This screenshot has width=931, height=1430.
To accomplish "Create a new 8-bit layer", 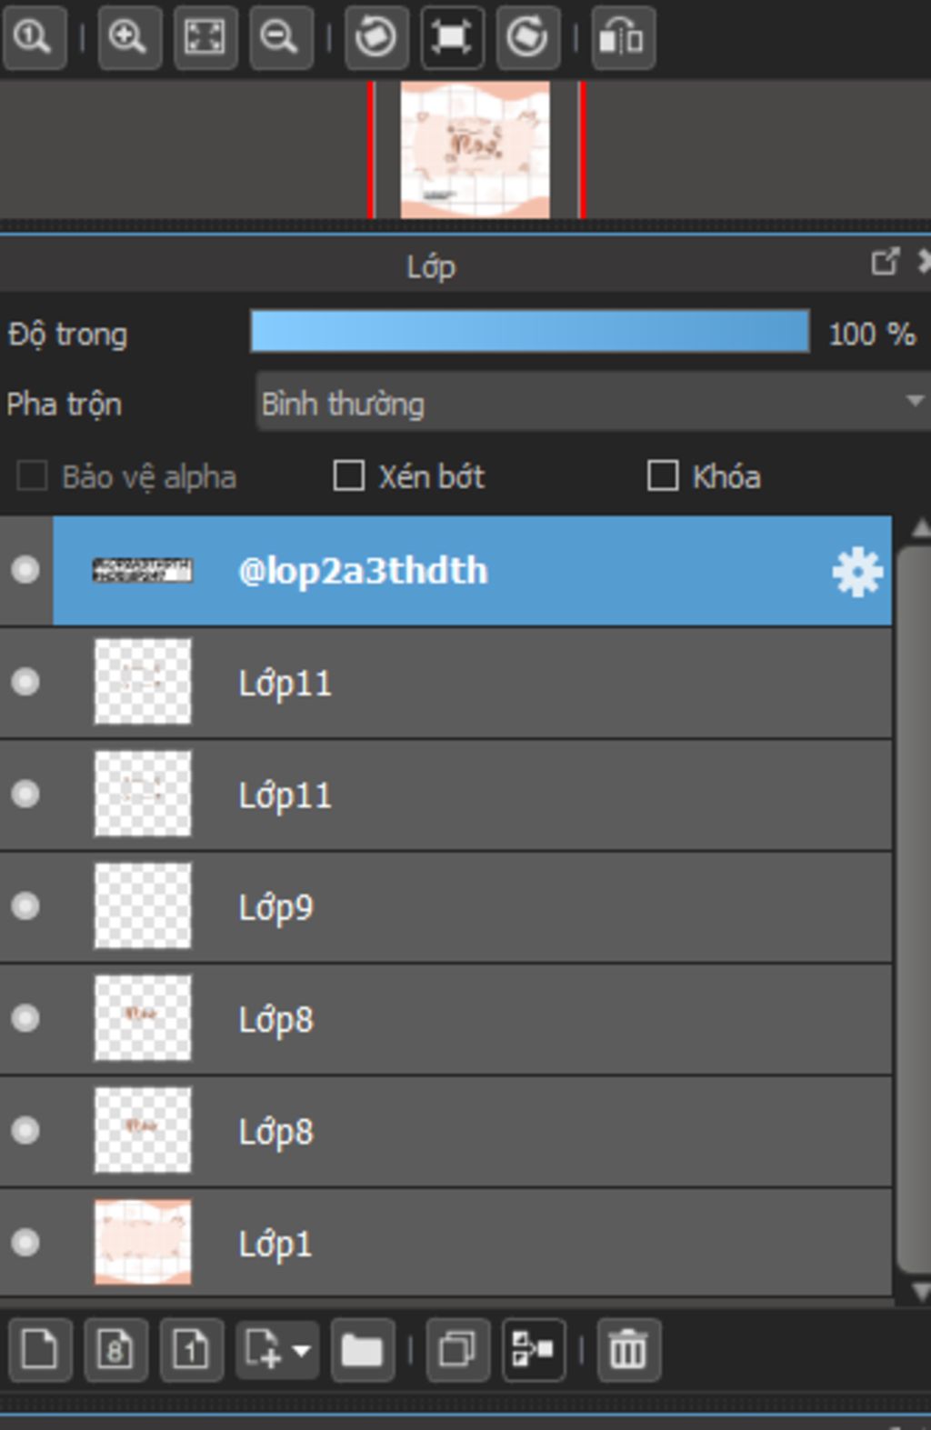I will pyautogui.click(x=115, y=1349).
